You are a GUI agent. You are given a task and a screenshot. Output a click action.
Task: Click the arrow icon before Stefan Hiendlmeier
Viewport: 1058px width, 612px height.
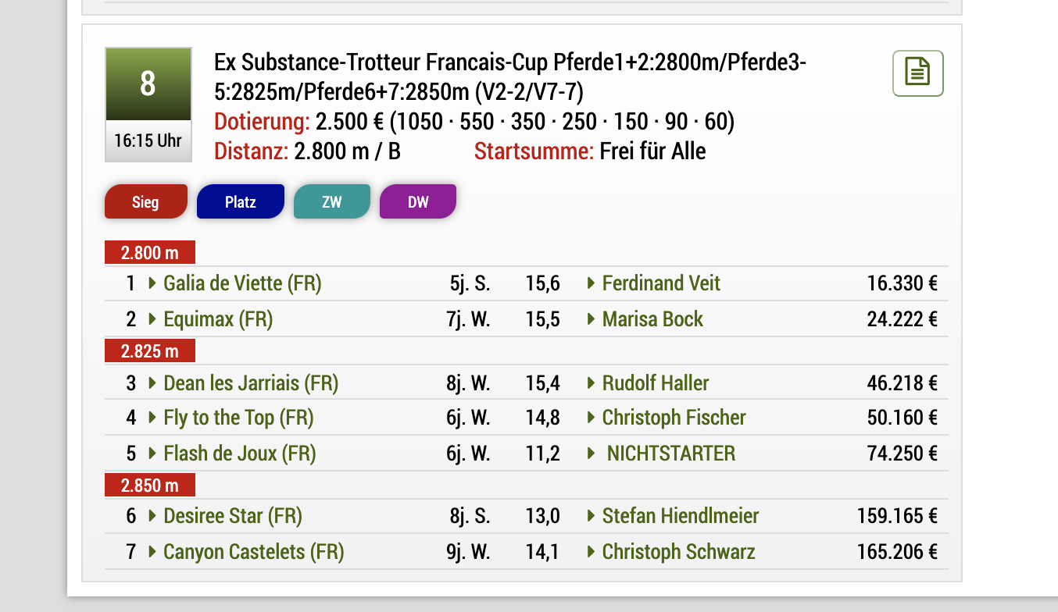(592, 516)
